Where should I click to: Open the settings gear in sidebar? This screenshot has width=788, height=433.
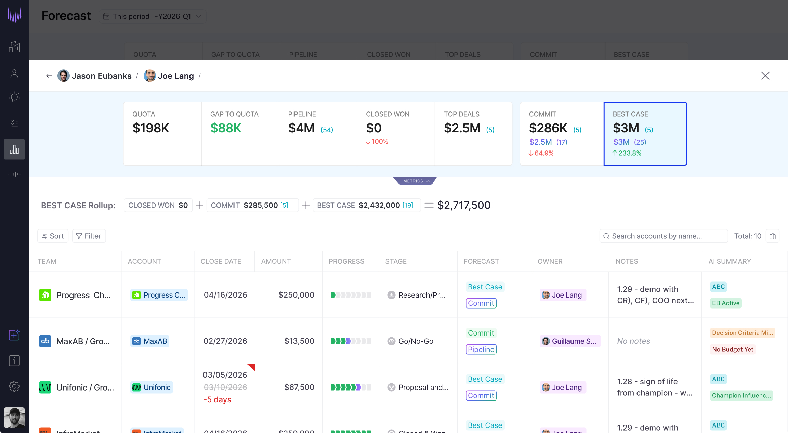[14, 386]
